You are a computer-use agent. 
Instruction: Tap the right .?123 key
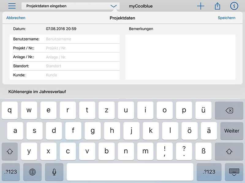209,172
